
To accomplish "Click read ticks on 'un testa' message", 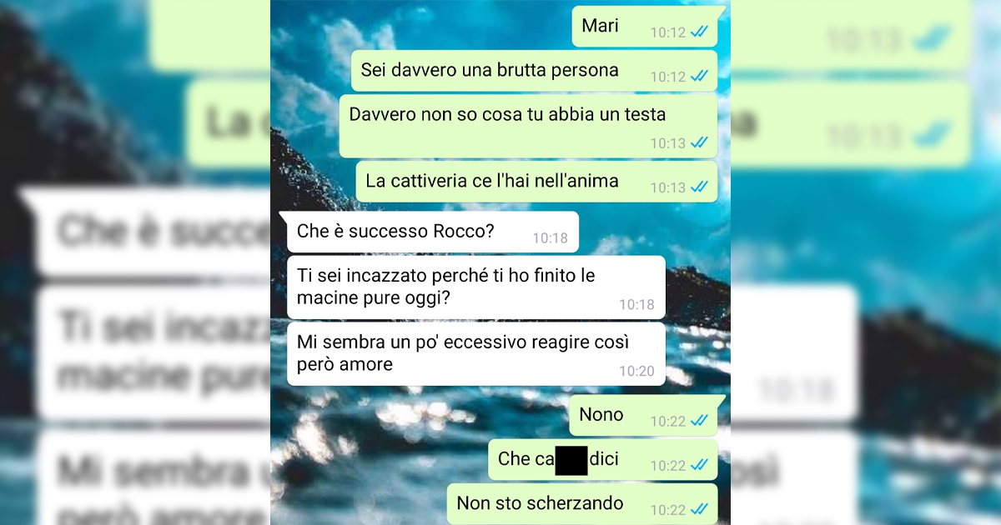I will tap(700, 143).
